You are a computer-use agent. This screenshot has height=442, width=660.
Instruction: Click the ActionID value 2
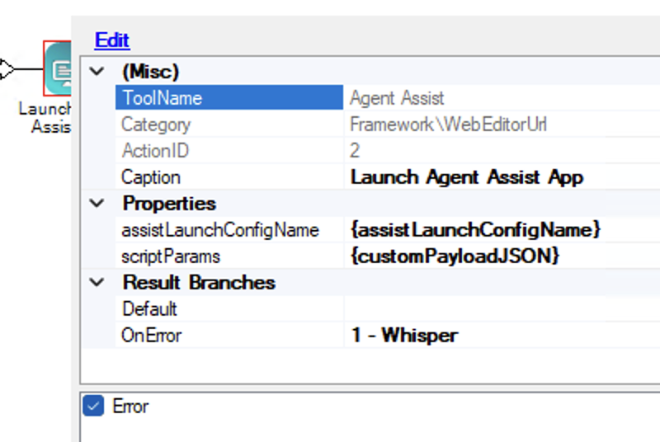pyautogui.click(x=355, y=151)
